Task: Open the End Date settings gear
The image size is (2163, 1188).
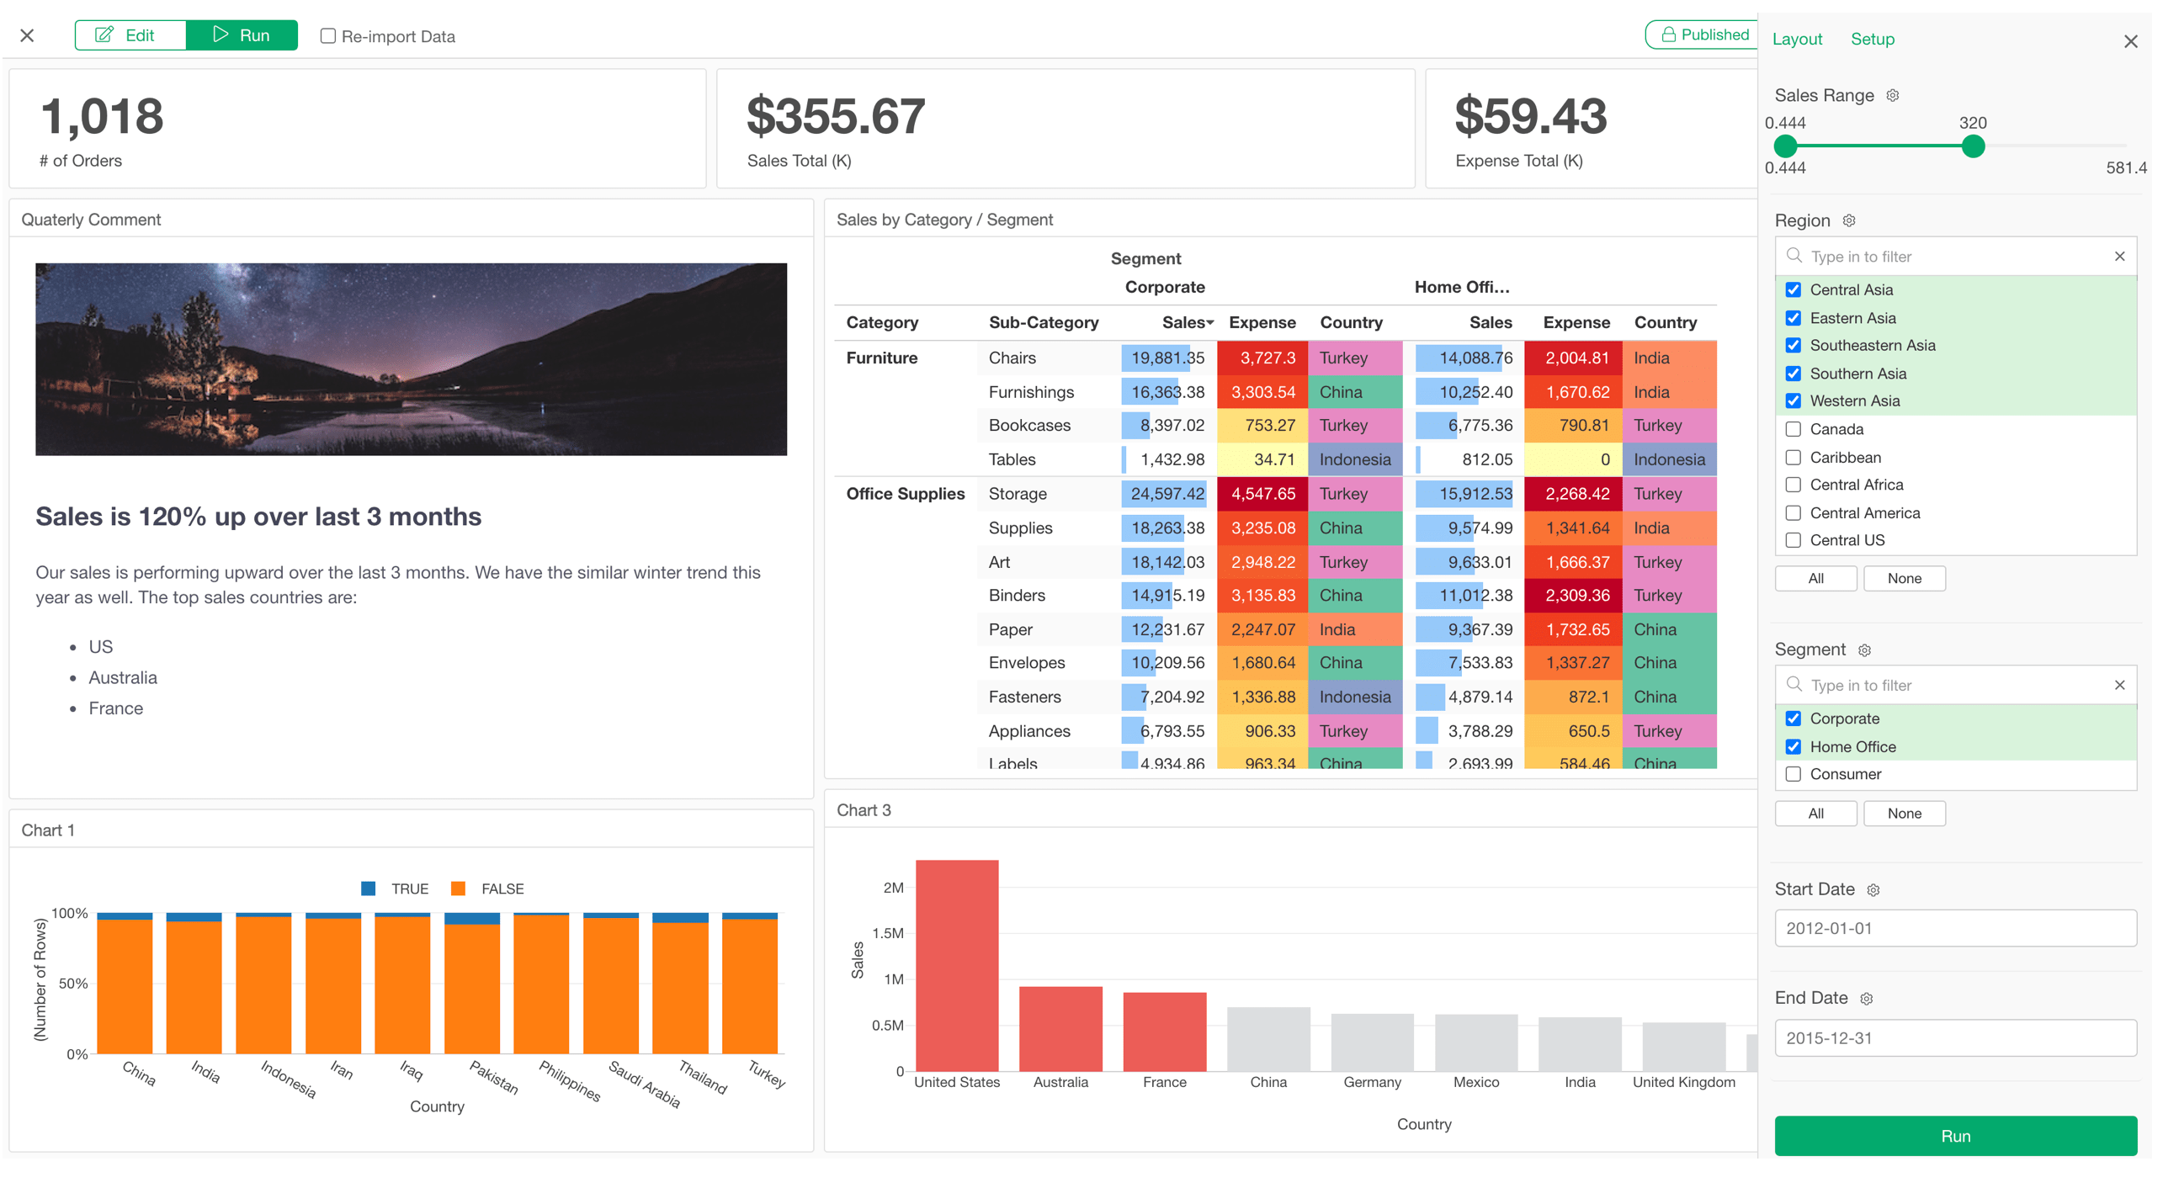Action: 1867,999
